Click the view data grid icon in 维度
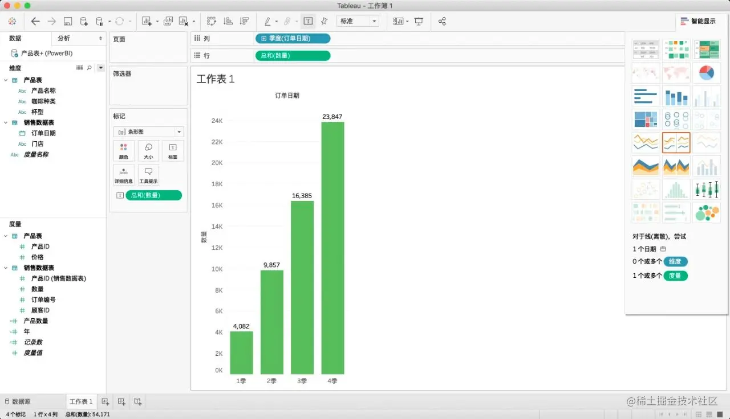Viewport: 730px width, 419px height. (x=80, y=68)
